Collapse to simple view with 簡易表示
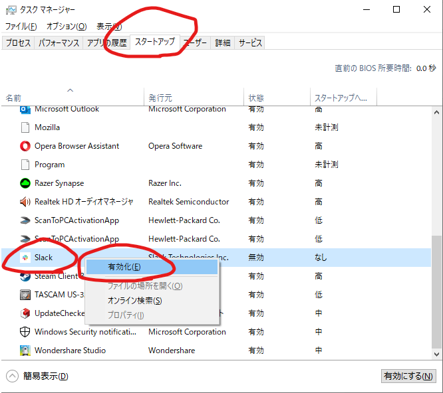443x393 pixels. point(37,376)
